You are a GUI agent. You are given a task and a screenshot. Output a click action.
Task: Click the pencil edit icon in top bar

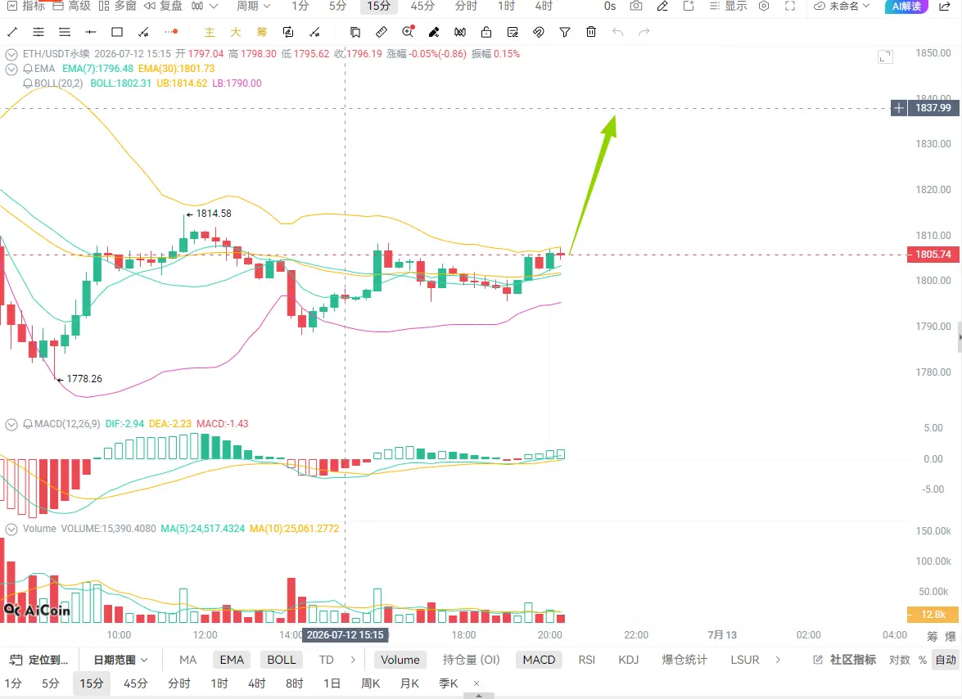[662, 6]
